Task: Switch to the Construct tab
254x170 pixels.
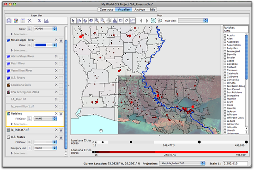Action: click(x=106, y=10)
